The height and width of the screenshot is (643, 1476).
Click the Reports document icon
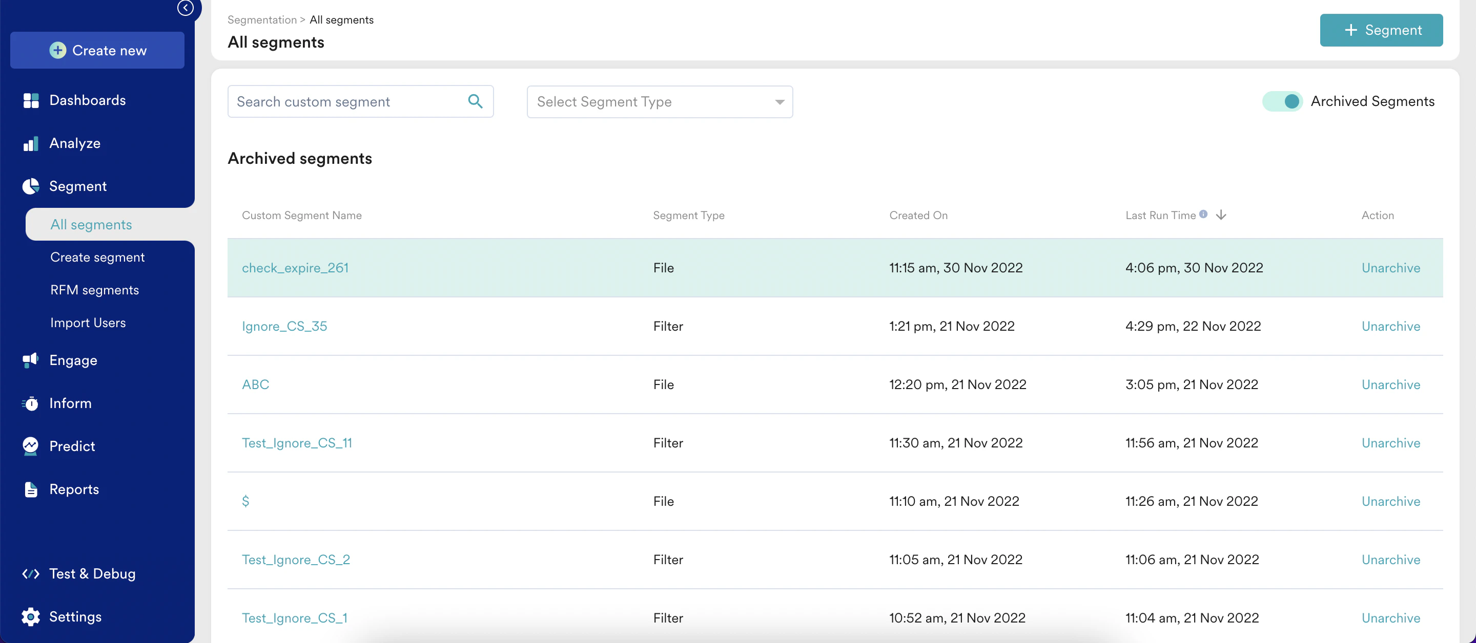click(31, 489)
